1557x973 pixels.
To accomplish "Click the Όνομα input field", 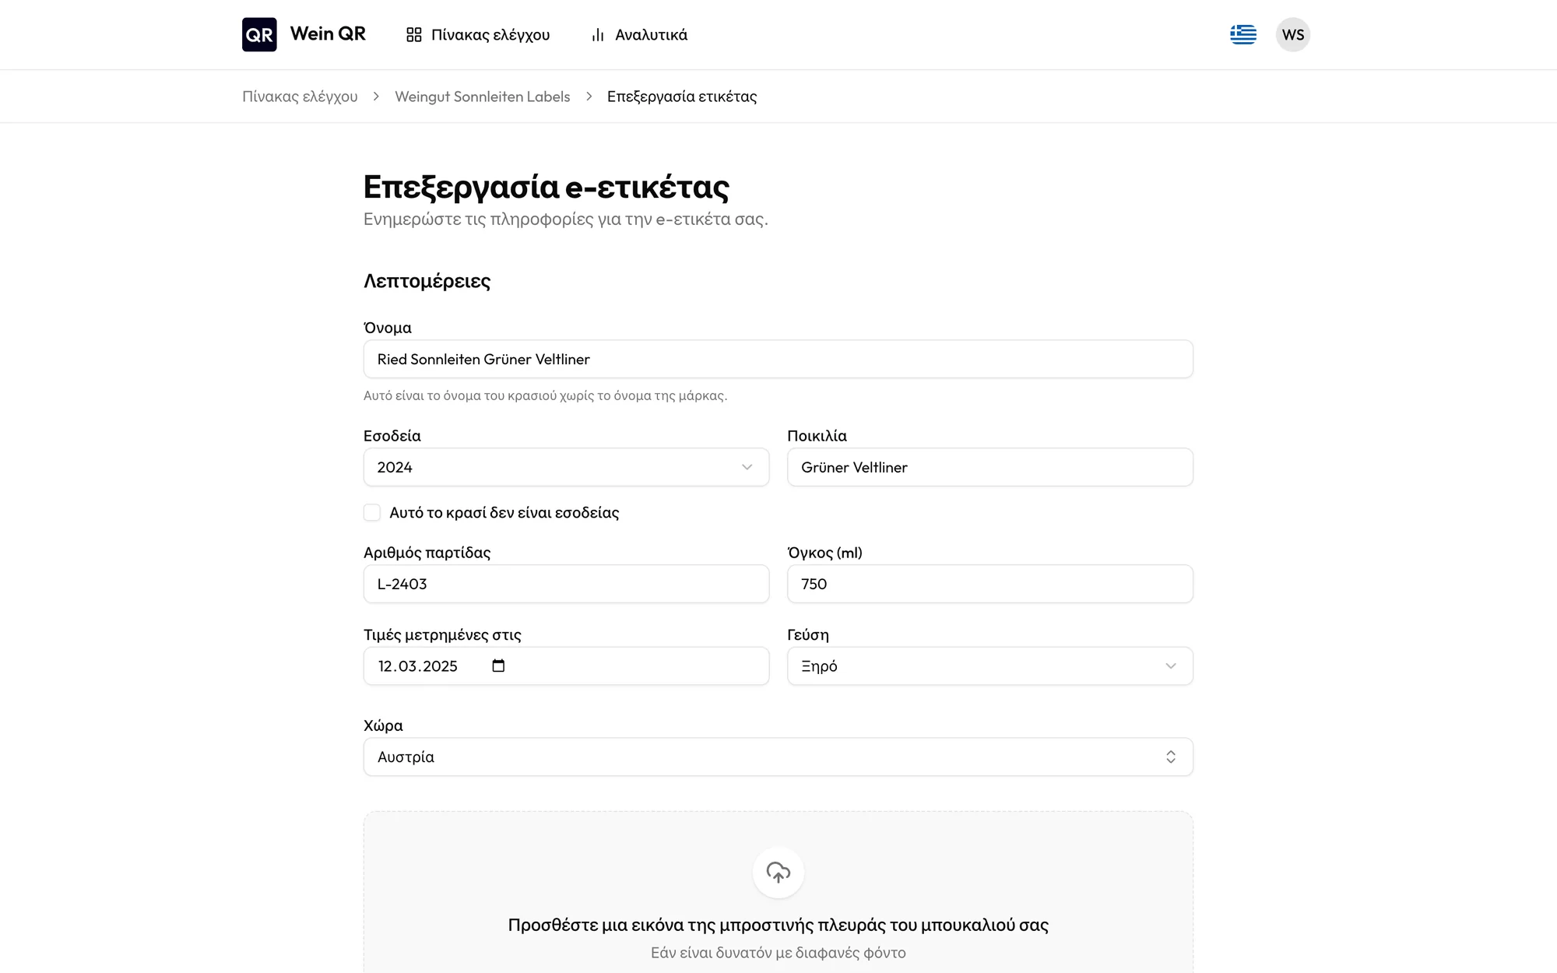I will tap(778, 359).
